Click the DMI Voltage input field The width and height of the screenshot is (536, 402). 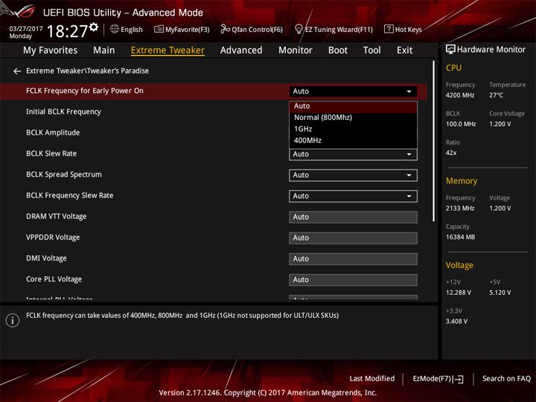pos(353,259)
